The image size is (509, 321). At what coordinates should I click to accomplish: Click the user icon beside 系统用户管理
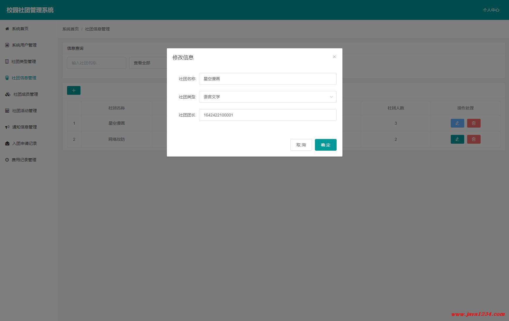(7, 45)
